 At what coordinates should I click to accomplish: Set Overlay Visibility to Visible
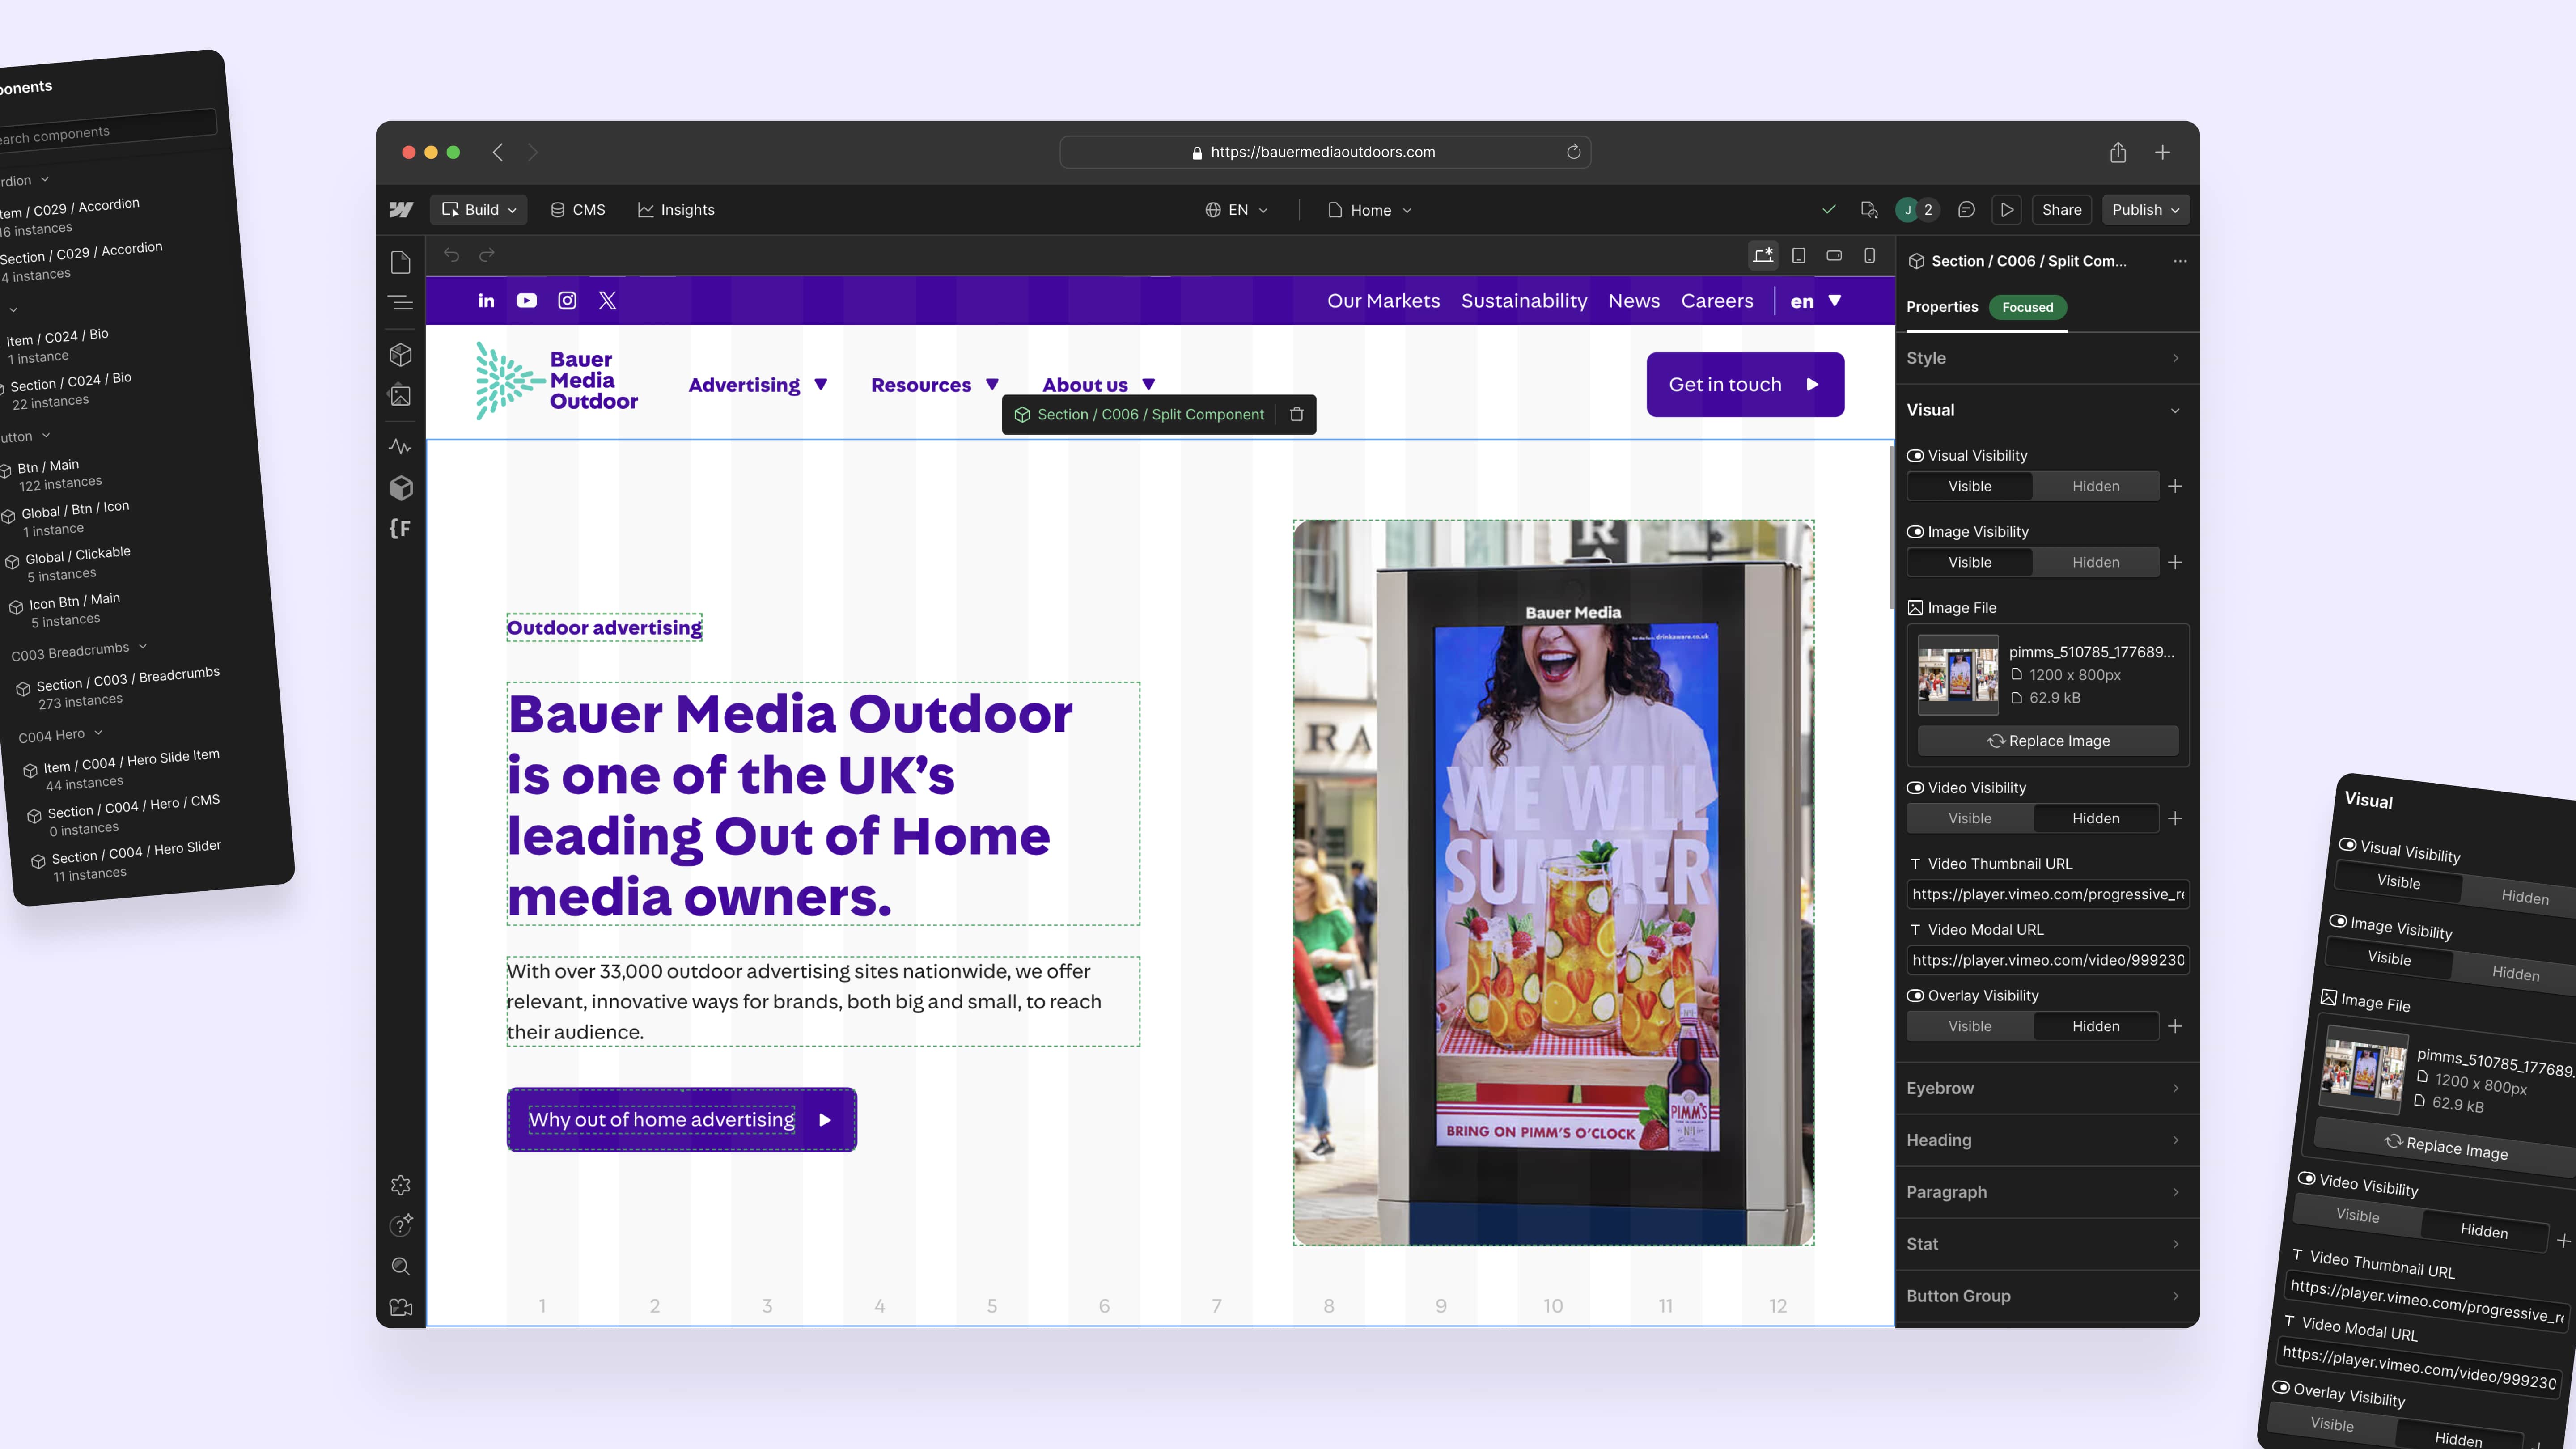tap(1969, 1027)
